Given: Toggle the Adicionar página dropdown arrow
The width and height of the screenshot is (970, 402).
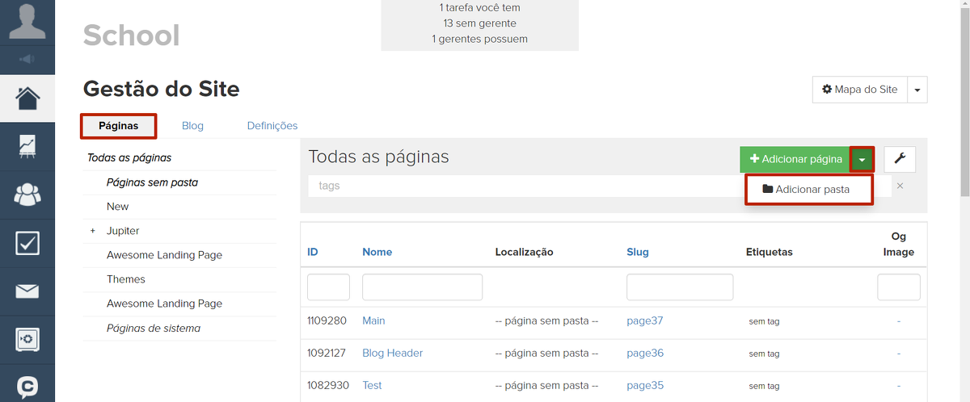Looking at the screenshot, I should click(x=862, y=160).
